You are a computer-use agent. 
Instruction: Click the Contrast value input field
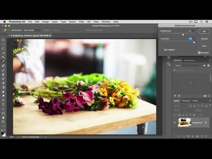point(190,38)
